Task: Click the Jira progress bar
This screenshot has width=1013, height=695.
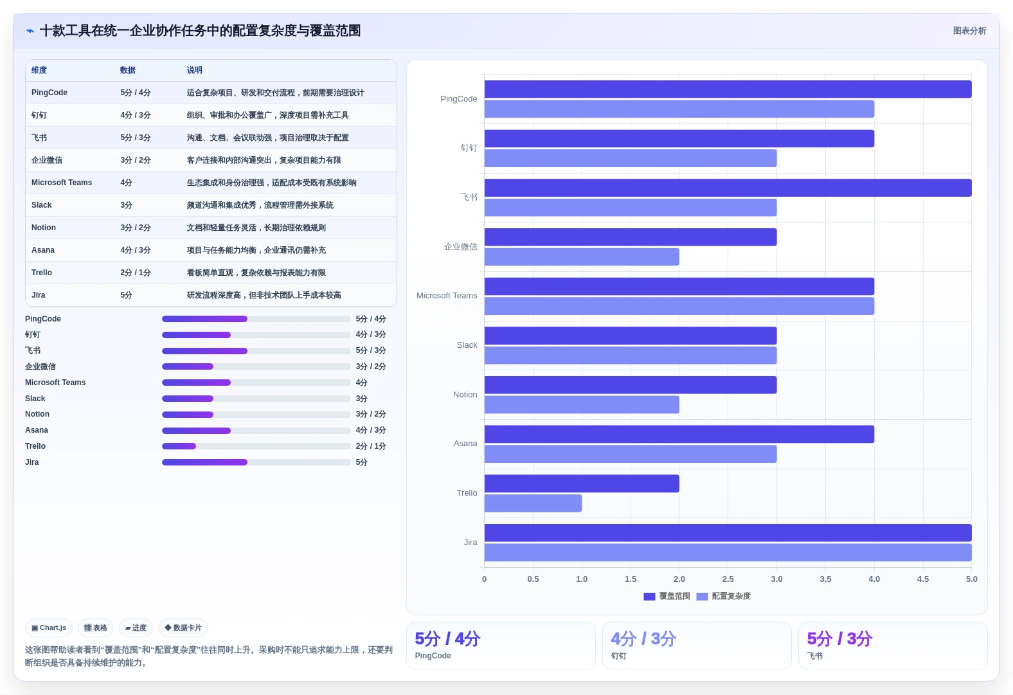Action: click(256, 462)
